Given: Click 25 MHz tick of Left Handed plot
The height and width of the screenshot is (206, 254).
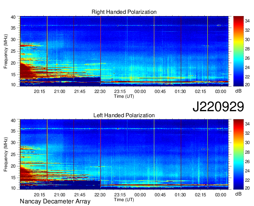Looking at the screenshot, I should [x=13, y=154].
